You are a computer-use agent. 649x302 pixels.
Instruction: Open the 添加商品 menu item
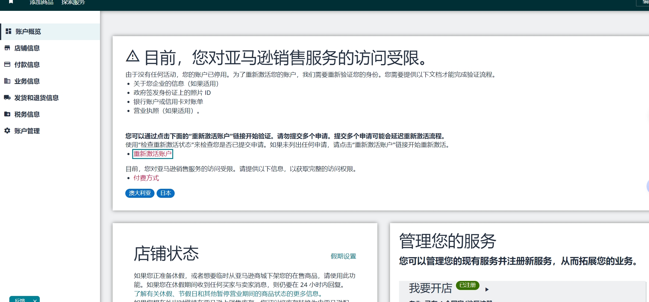pyautogui.click(x=42, y=2)
